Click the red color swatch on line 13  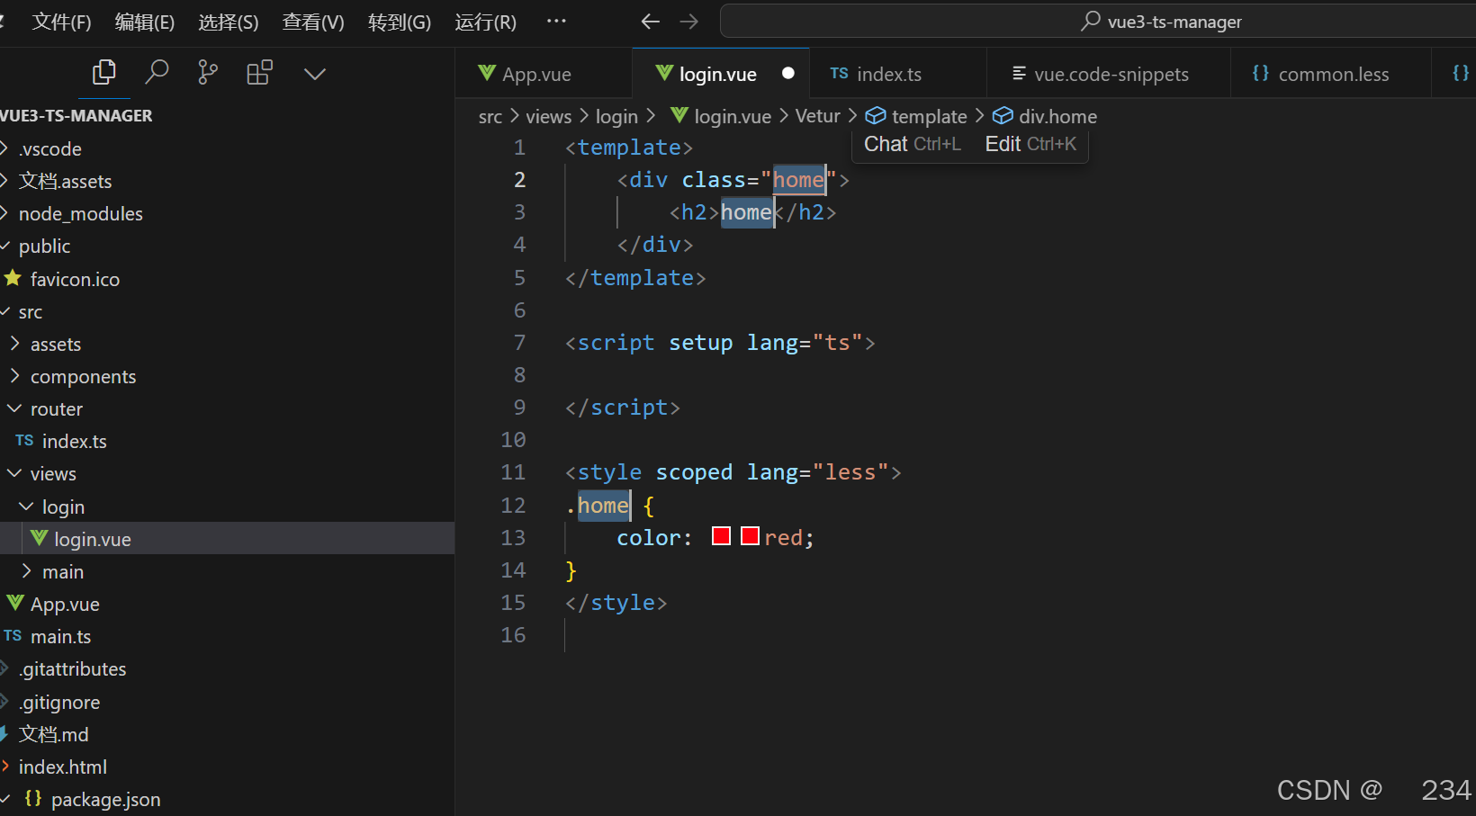click(x=720, y=535)
